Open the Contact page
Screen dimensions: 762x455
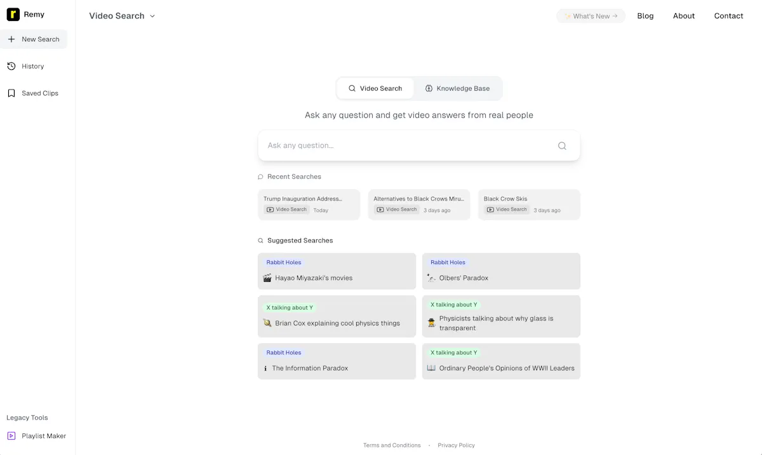click(x=728, y=16)
